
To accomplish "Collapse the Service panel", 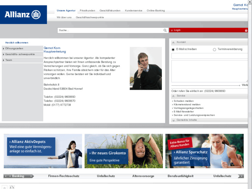I will (173, 96).
